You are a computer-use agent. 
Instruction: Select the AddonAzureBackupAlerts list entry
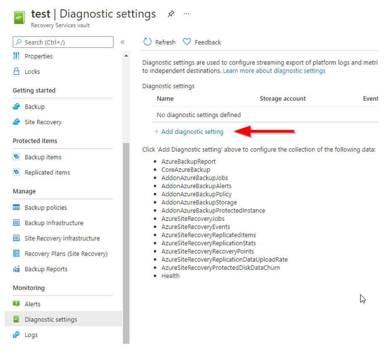[x=196, y=186]
